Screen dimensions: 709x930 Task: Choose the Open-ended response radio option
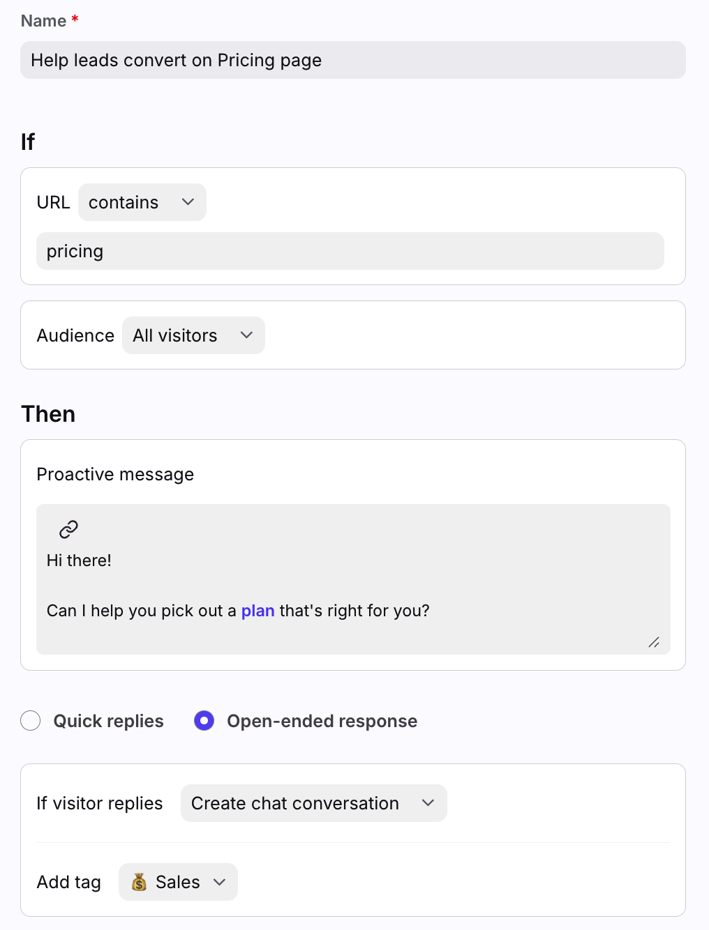coord(204,721)
